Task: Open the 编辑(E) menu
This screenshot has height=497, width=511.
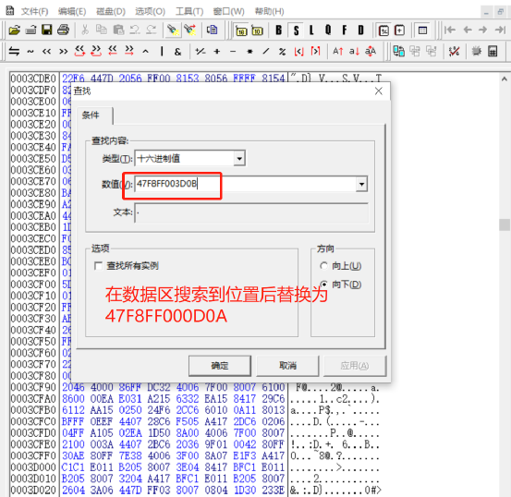Action: [72, 12]
